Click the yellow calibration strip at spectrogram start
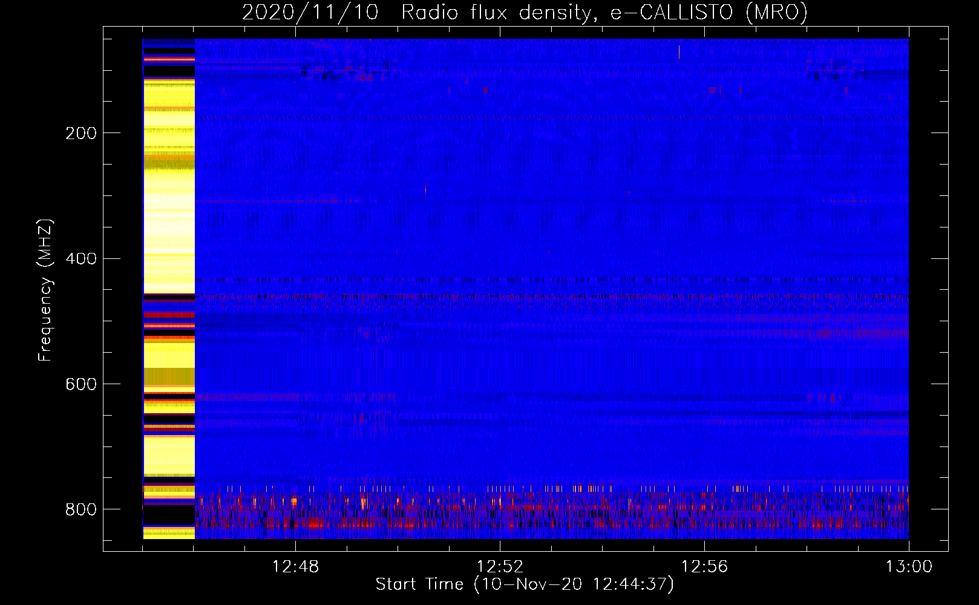 (x=169, y=289)
